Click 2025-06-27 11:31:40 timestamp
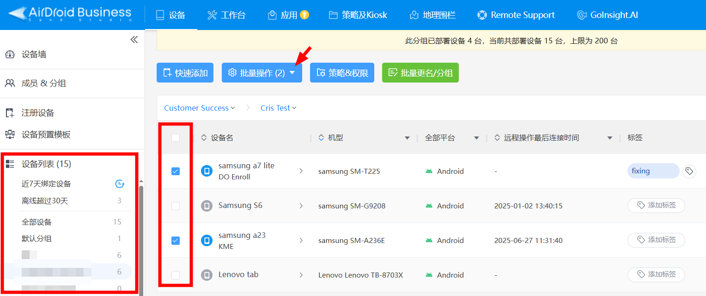The height and width of the screenshot is (296, 706). pos(529,241)
